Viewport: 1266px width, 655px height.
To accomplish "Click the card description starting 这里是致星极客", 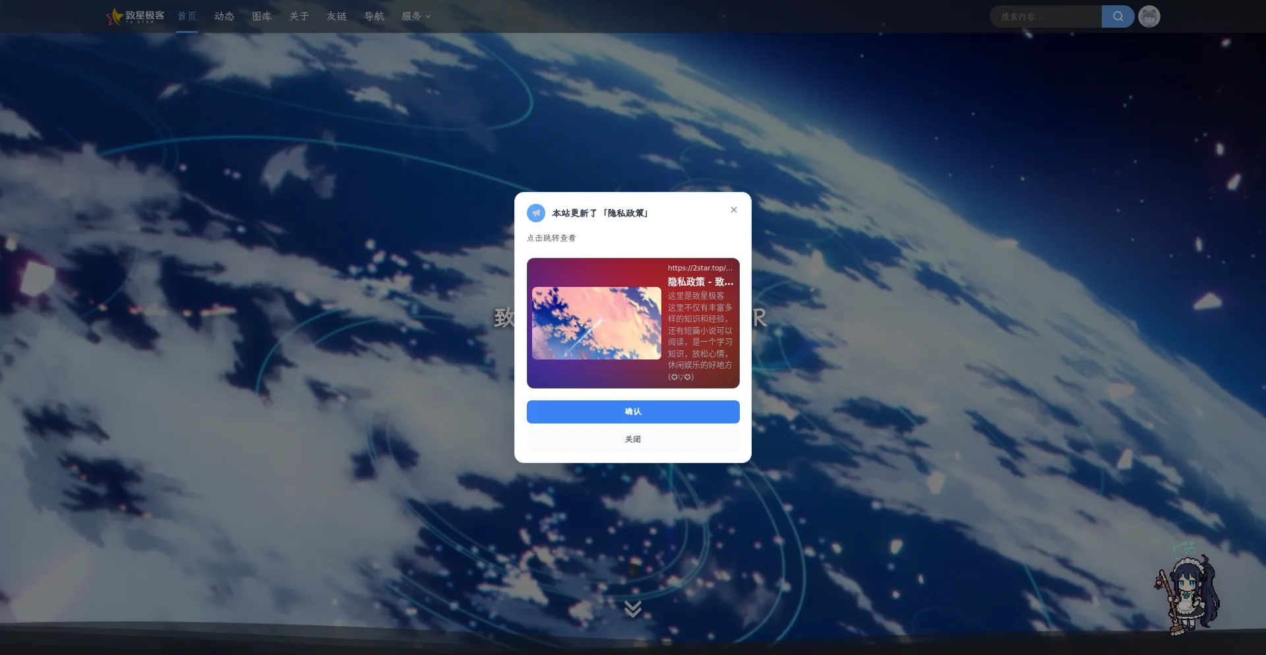I will click(700, 336).
